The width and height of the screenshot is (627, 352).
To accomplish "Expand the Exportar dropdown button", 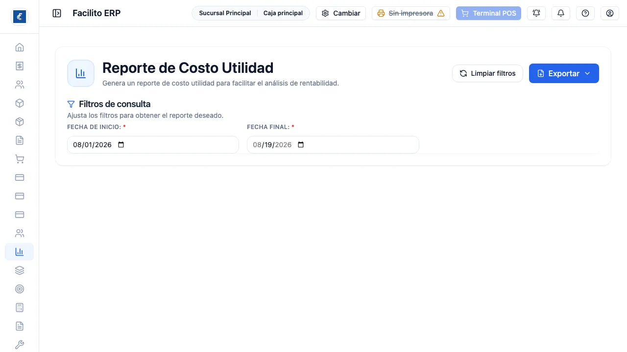I will tap(564, 73).
